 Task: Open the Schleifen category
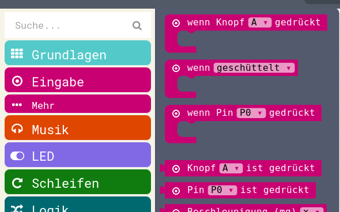(78, 182)
